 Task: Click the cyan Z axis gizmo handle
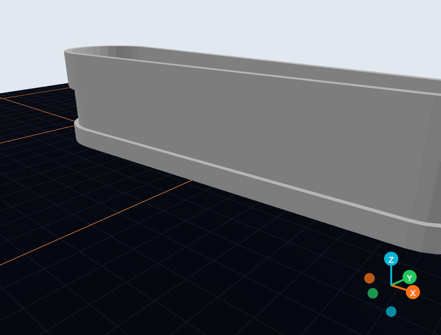[391, 259]
